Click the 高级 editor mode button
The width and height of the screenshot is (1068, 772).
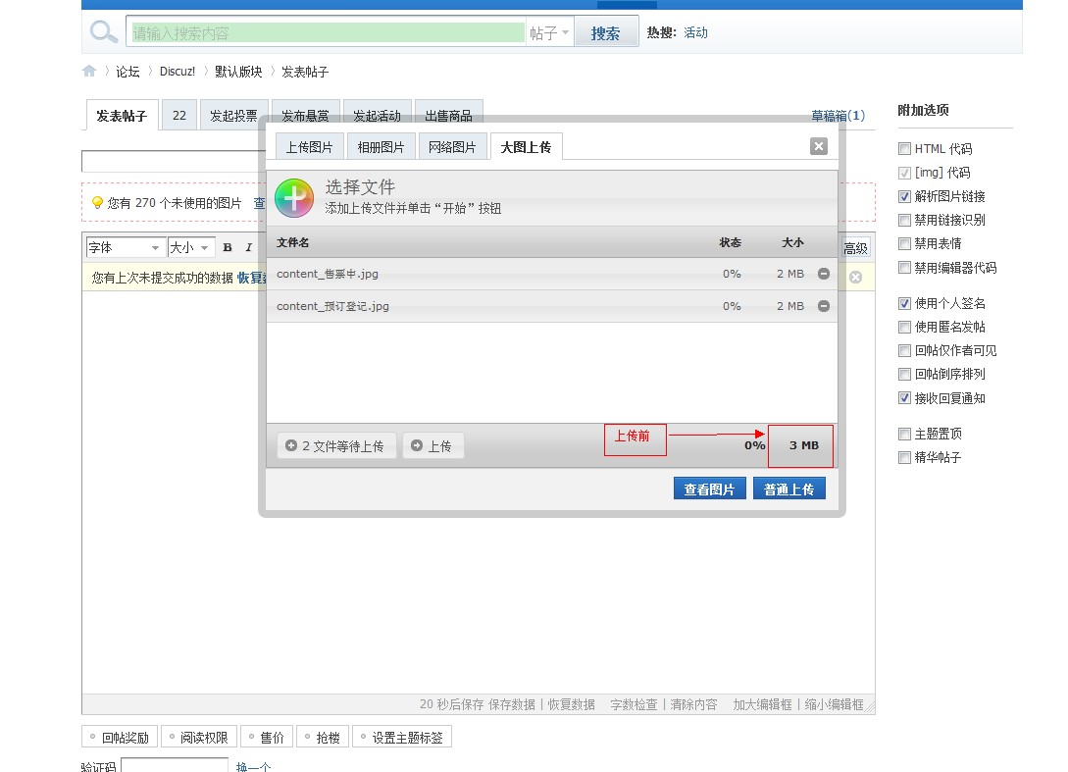coord(855,247)
